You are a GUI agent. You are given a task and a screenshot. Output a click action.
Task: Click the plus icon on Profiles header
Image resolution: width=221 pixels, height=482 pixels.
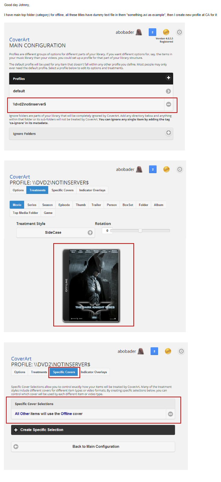click(169, 78)
